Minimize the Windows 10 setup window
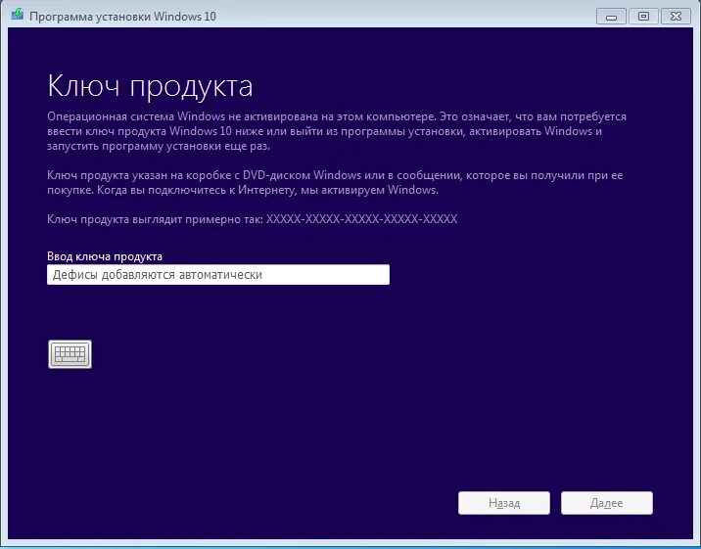Viewport: 701px width, 549px height. click(x=611, y=17)
